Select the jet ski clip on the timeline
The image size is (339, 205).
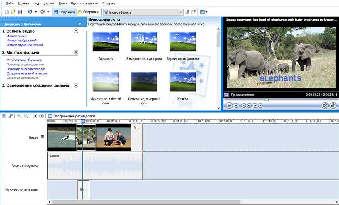pos(61,137)
